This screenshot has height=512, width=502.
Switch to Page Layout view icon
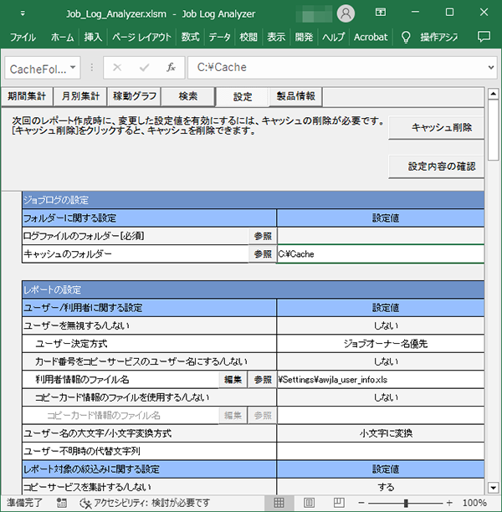pos(309,503)
